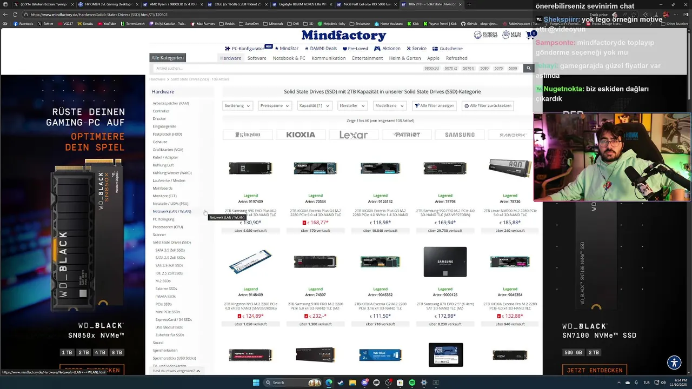
Task: Click the search magnifier button
Action: (x=528, y=68)
